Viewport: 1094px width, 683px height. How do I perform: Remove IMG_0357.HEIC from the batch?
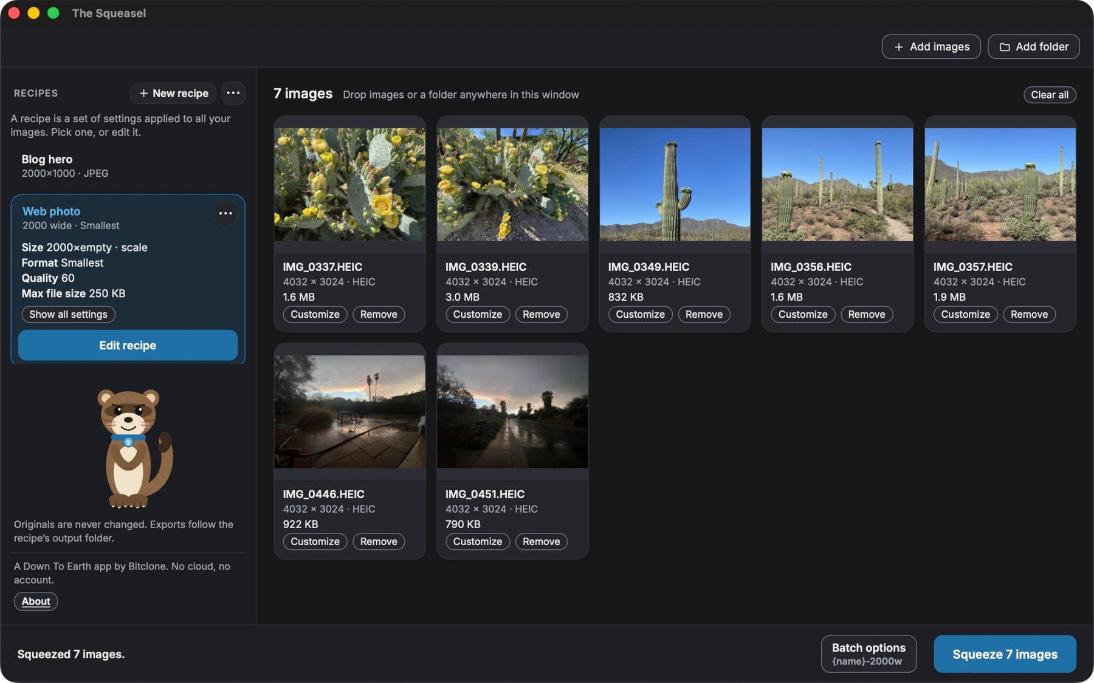point(1029,314)
